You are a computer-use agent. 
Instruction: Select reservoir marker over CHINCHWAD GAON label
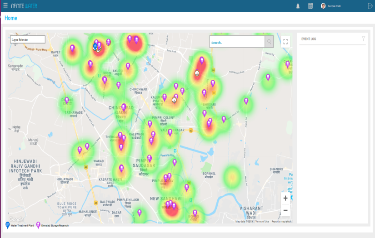coord(124,107)
